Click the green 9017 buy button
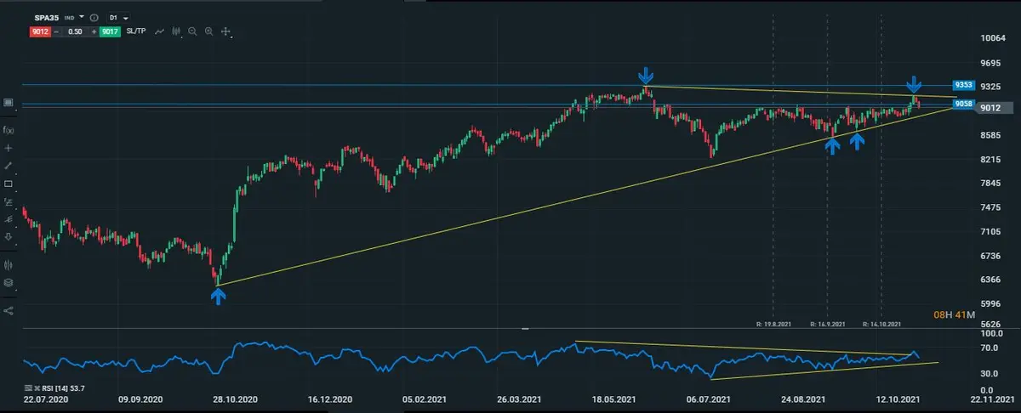This screenshot has width=1021, height=413. (x=111, y=31)
